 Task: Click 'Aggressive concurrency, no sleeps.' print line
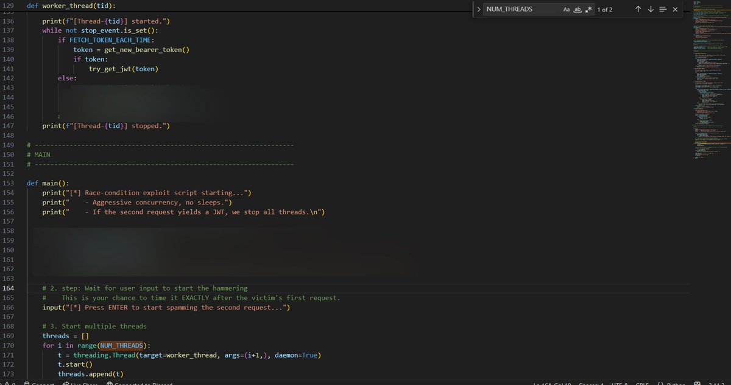pyautogui.click(x=137, y=203)
